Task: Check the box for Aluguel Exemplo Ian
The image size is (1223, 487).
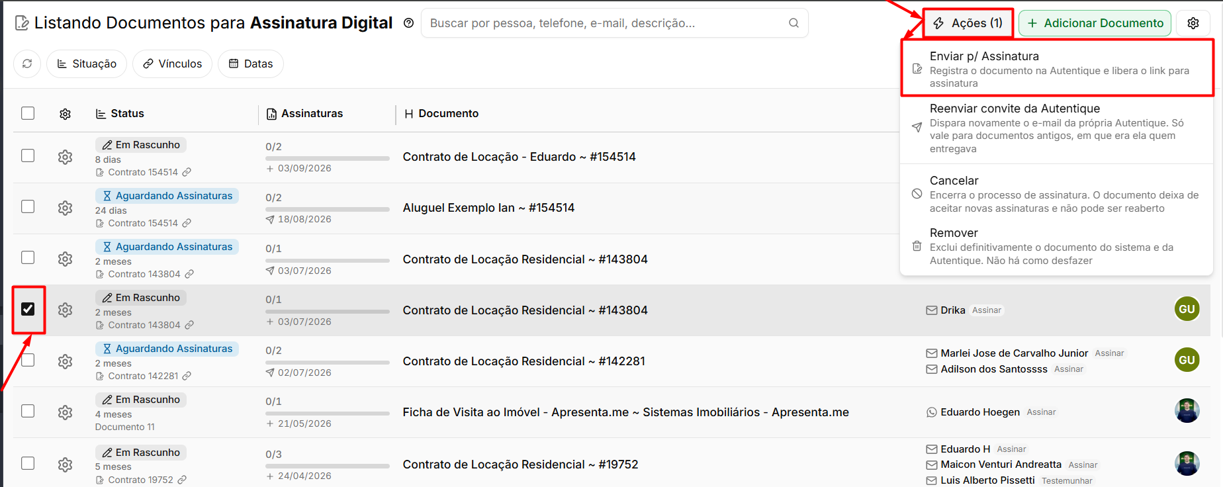Action: click(28, 206)
